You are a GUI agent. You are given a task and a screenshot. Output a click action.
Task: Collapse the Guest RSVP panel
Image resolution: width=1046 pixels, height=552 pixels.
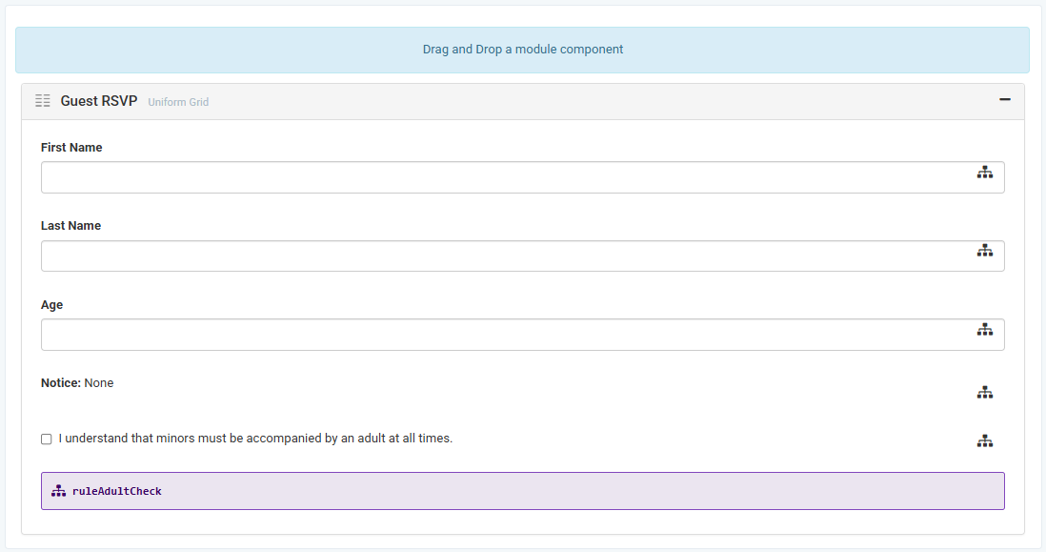[x=1004, y=100]
